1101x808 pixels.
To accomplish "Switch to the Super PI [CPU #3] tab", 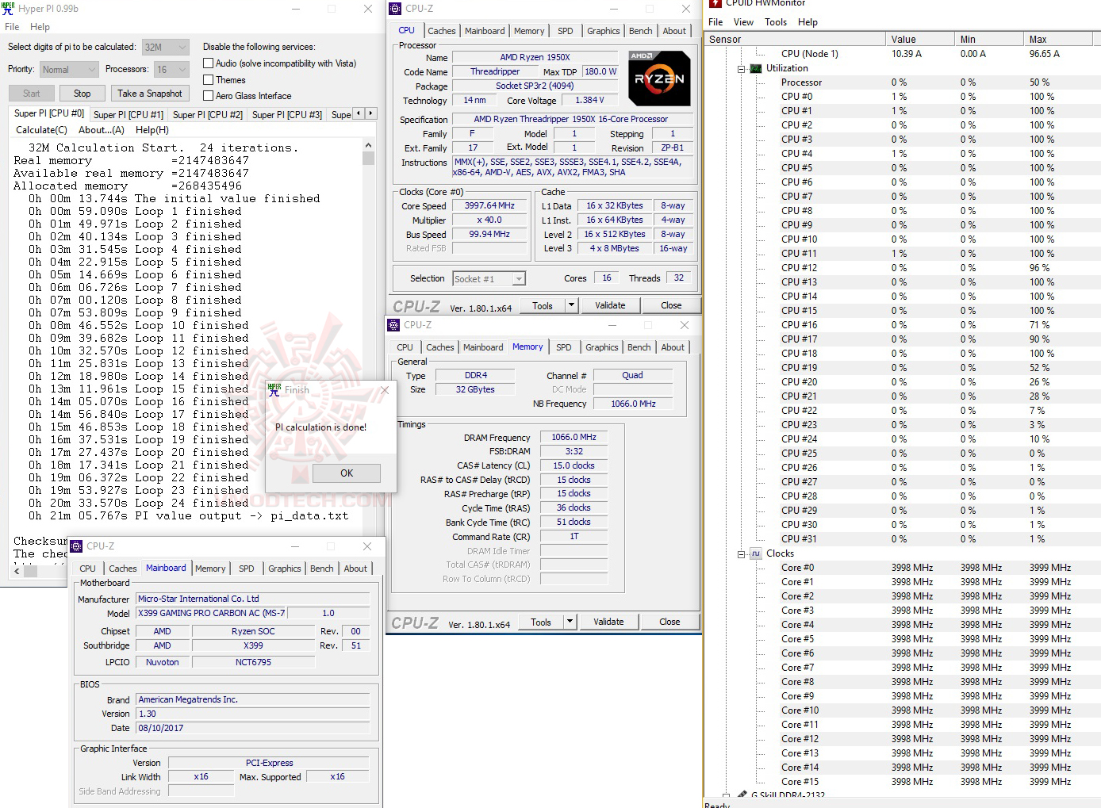I will point(287,115).
